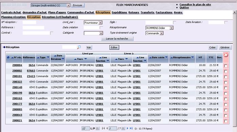Image resolution: width=237 pixels, height=132 pixels.
Task: Click the refresh icon left of N° réc. header
Action: click(8, 57)
